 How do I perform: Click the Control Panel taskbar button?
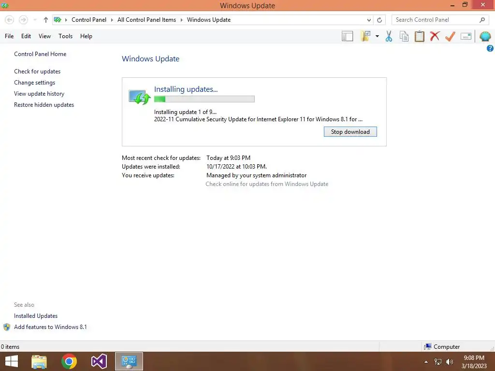coord(129,361)
